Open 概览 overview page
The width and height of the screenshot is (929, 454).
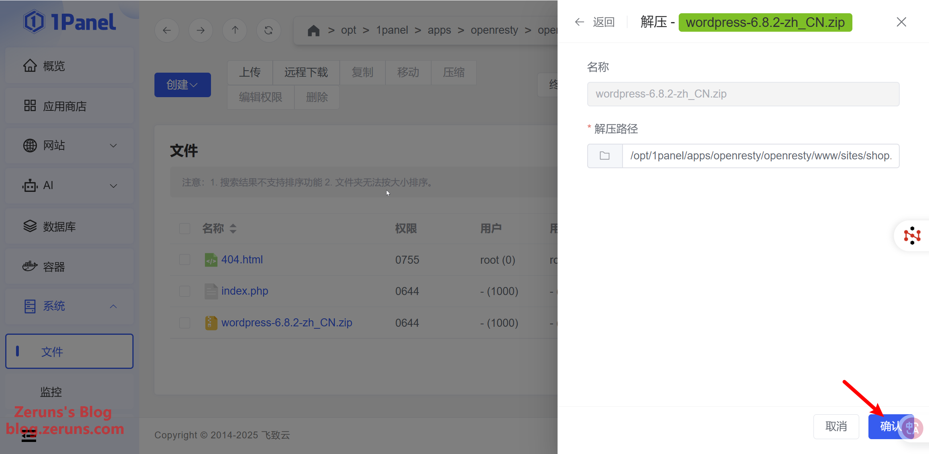click(x=69, y=66)
